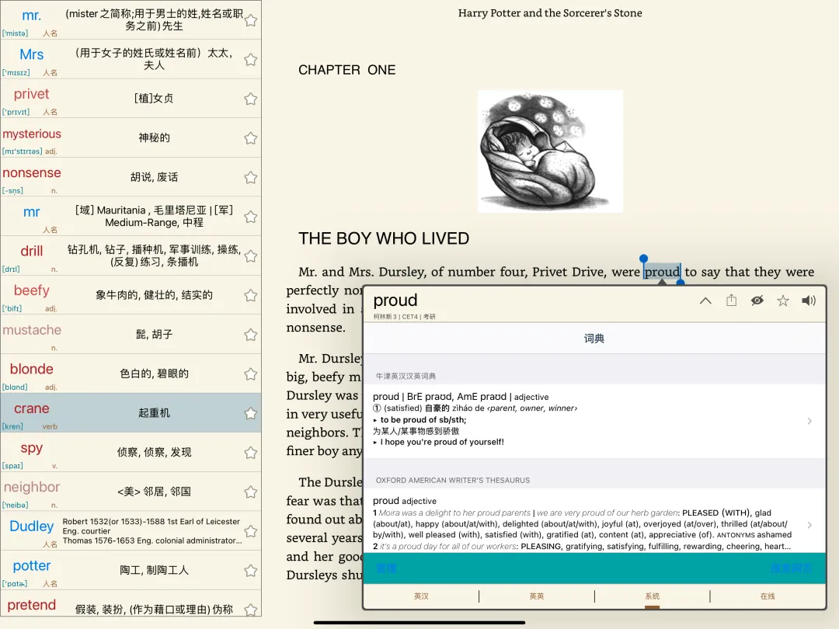Star the word 'mustache'
Image resolution: width=839 pixels, height=629 pixels.
250,335
